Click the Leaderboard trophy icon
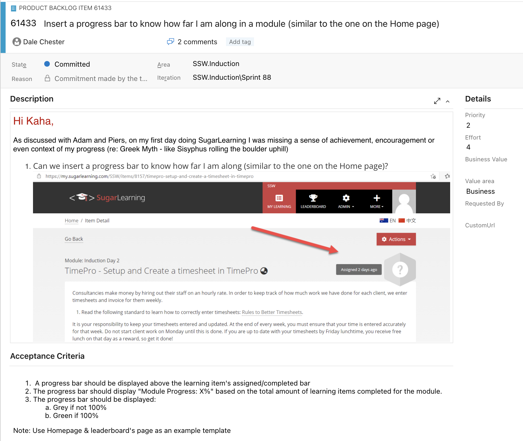Image resolution: width=523 pixels, height=441 pixels. pos(313,198)
